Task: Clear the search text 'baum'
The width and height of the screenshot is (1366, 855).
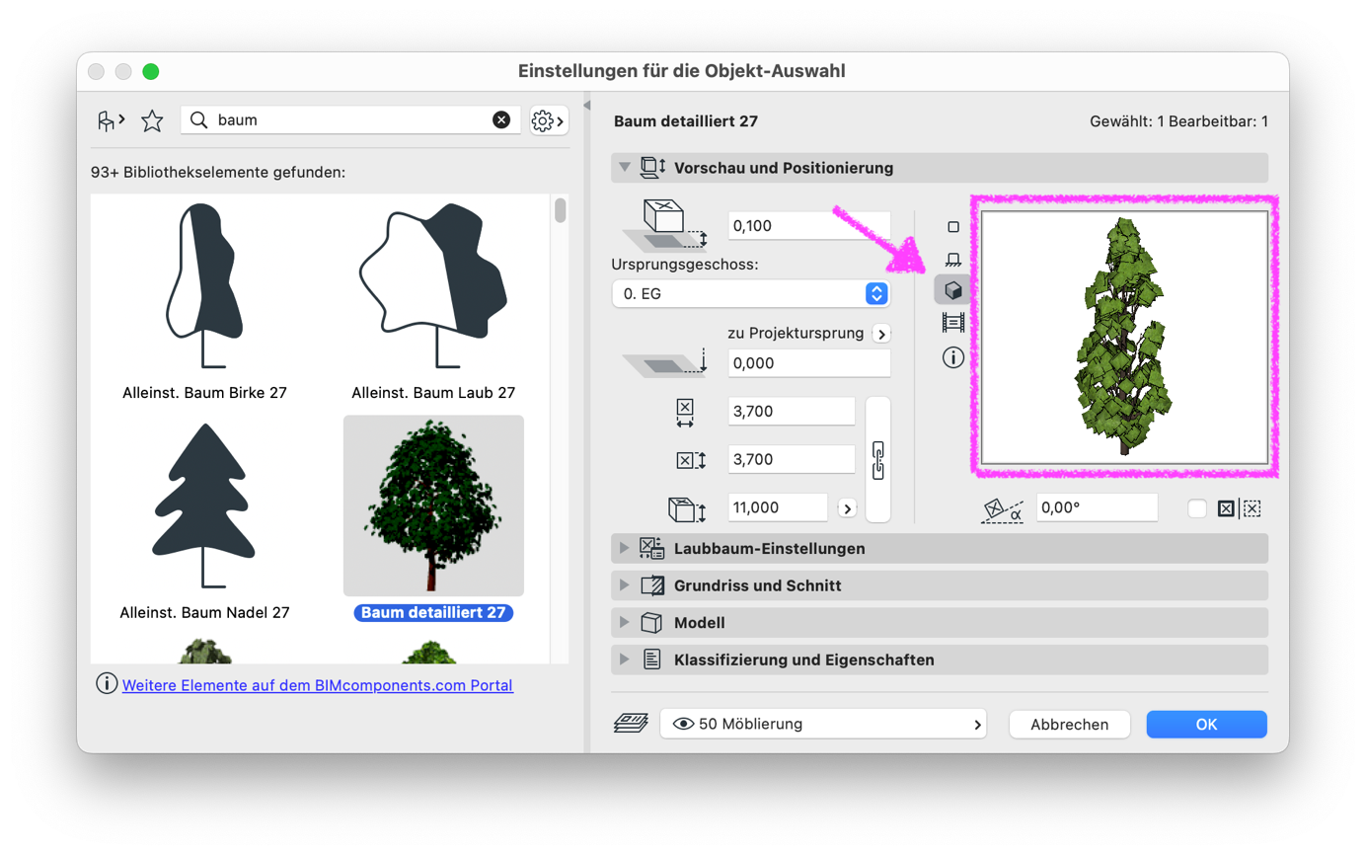Action: (x=501, y=120)
